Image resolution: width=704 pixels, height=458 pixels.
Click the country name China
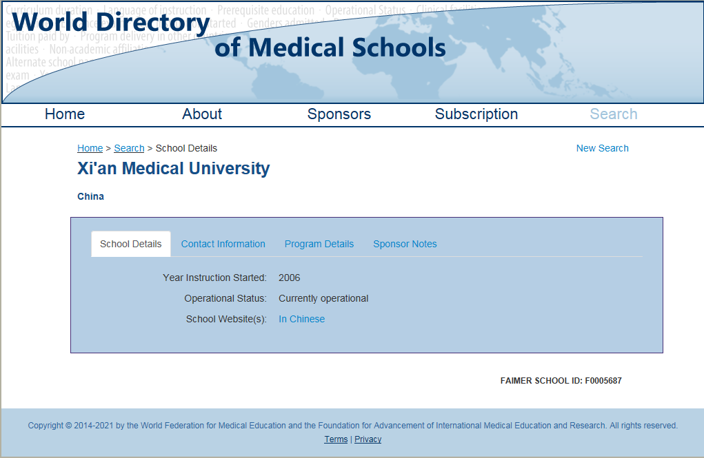point(91,196)
